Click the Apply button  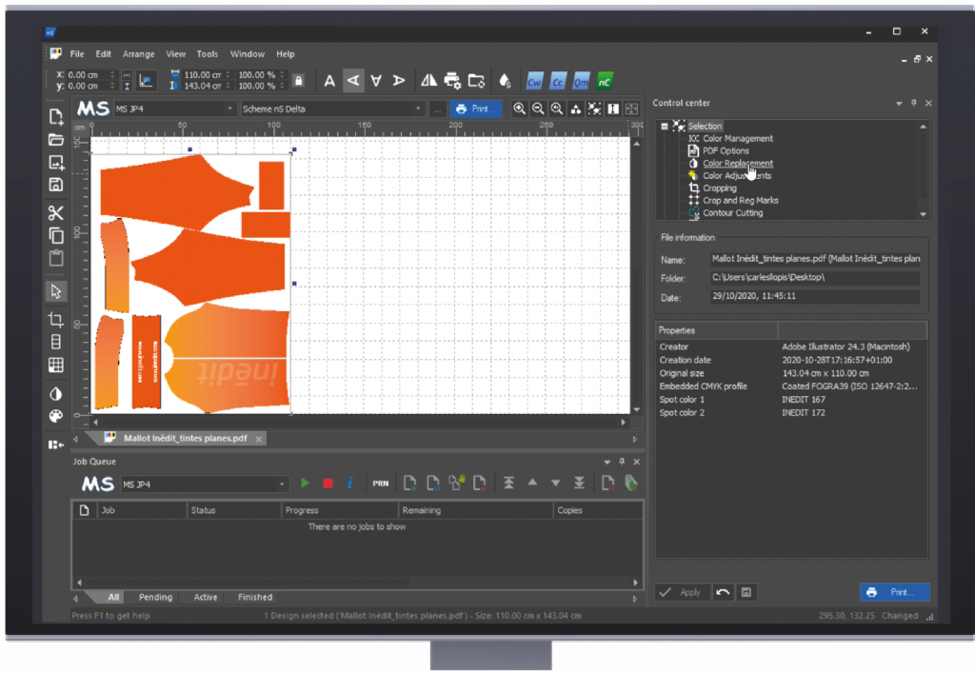click(x=682, y=592)
